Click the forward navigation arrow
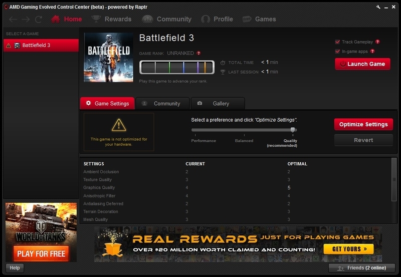 (x=26, y=19)
